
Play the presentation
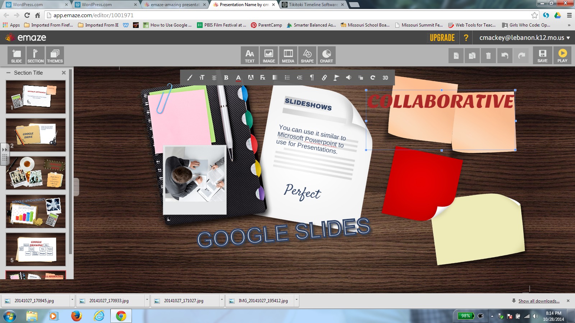pyautogui.click(x=562, y=55)
